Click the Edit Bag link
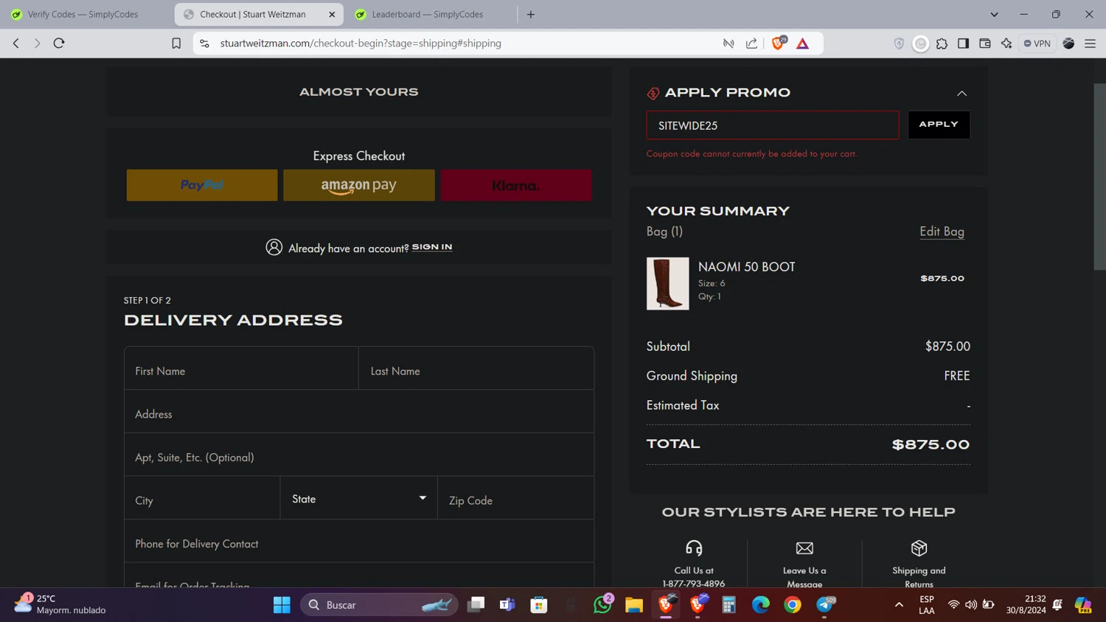This screenshot has height=622, width=1106. [942, 231]
